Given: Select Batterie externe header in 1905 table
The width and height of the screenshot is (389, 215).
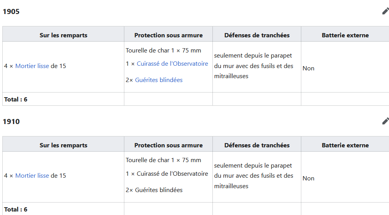Looking at the screenshot, I should (x=345, y=34).
